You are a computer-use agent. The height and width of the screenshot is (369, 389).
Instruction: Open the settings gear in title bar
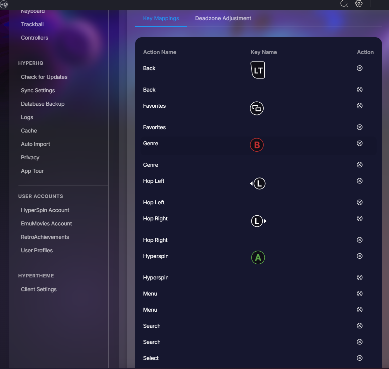[x=359, y=4]
